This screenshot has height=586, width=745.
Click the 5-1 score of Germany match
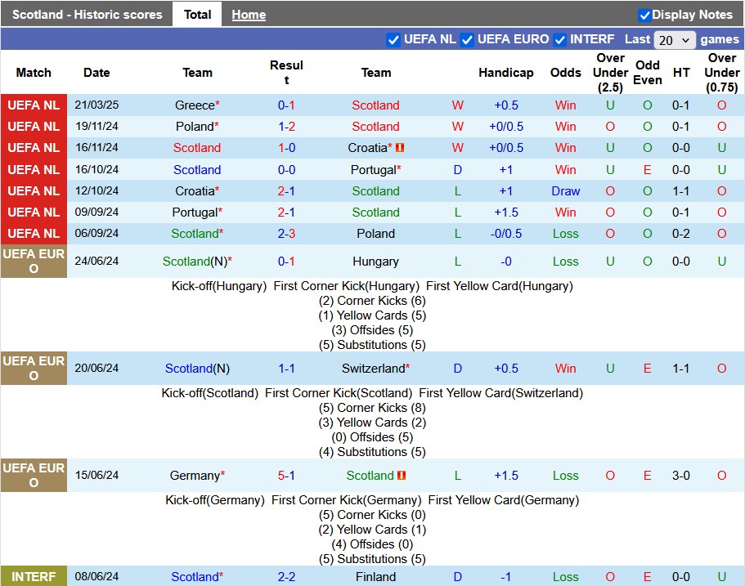coord(286,476)
